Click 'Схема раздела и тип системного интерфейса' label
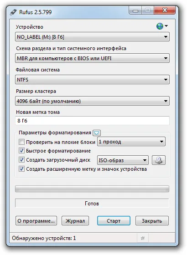The image size is (187, 255). click(71, 48)
